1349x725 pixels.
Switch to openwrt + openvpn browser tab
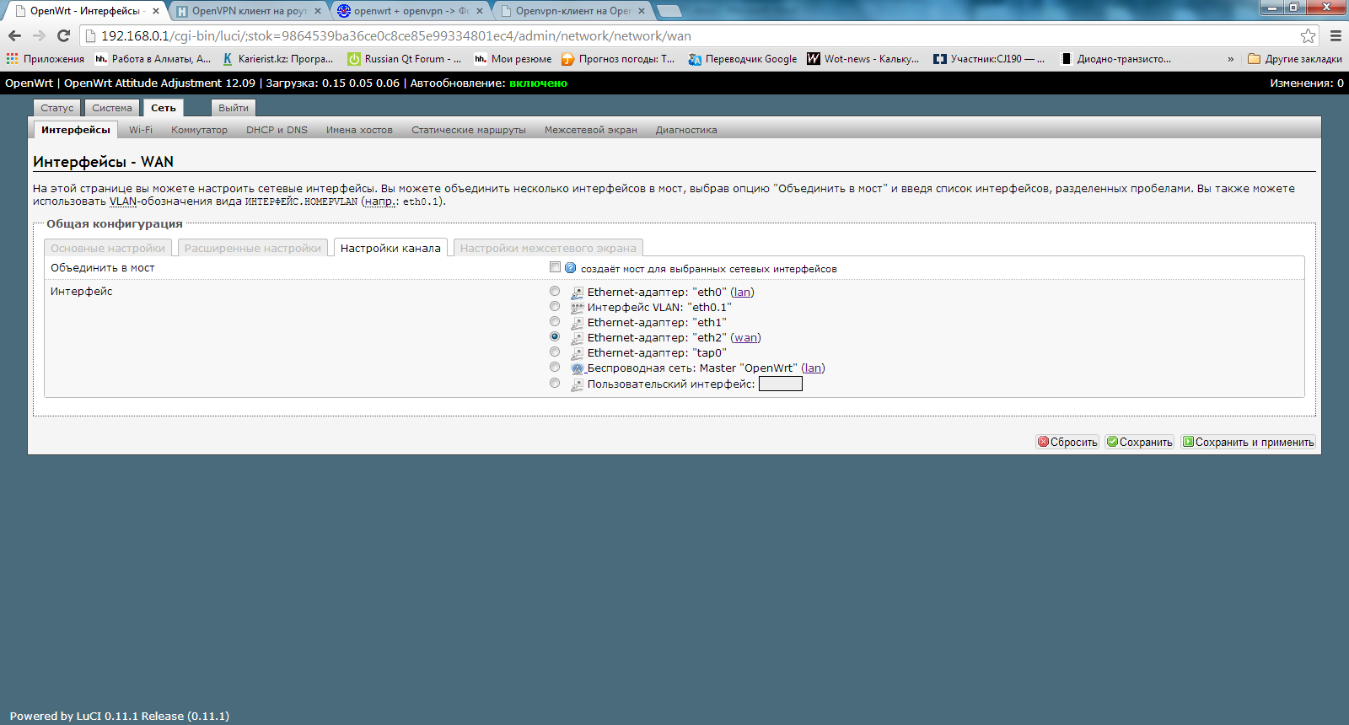(x=411, y=11)
